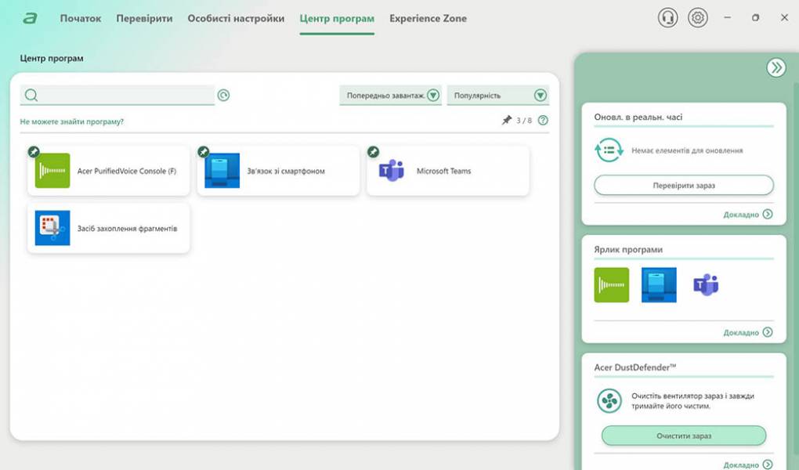Launch Acer PurifiedVoice from the shortcut panel
This screenshot has height=470, width=799.
611,285
